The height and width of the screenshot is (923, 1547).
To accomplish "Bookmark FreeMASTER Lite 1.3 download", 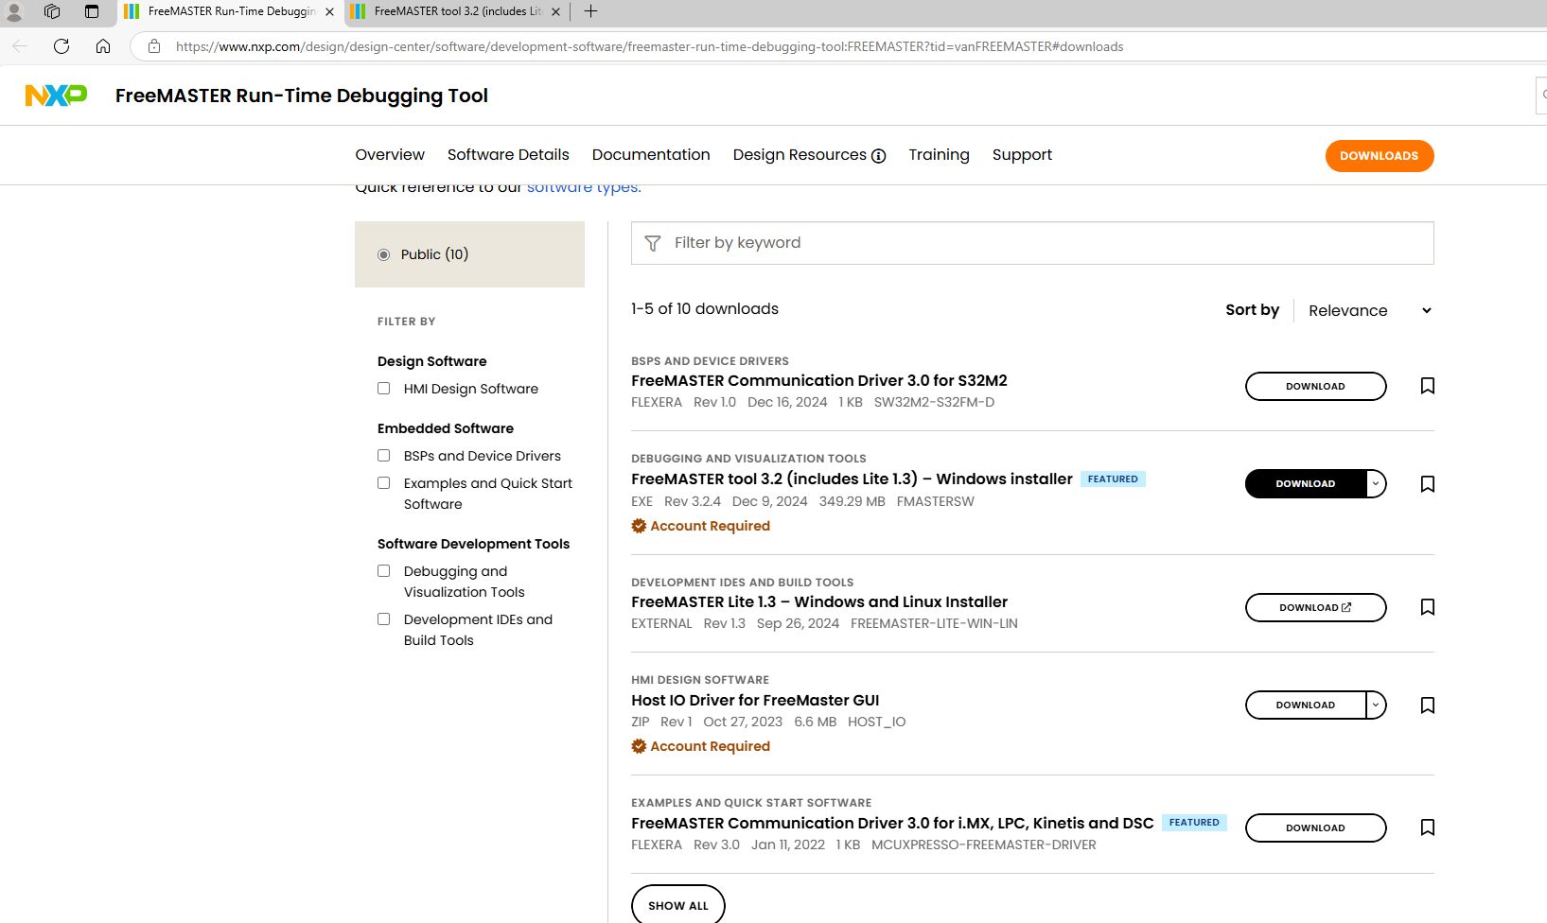I will click(1428, 607).
